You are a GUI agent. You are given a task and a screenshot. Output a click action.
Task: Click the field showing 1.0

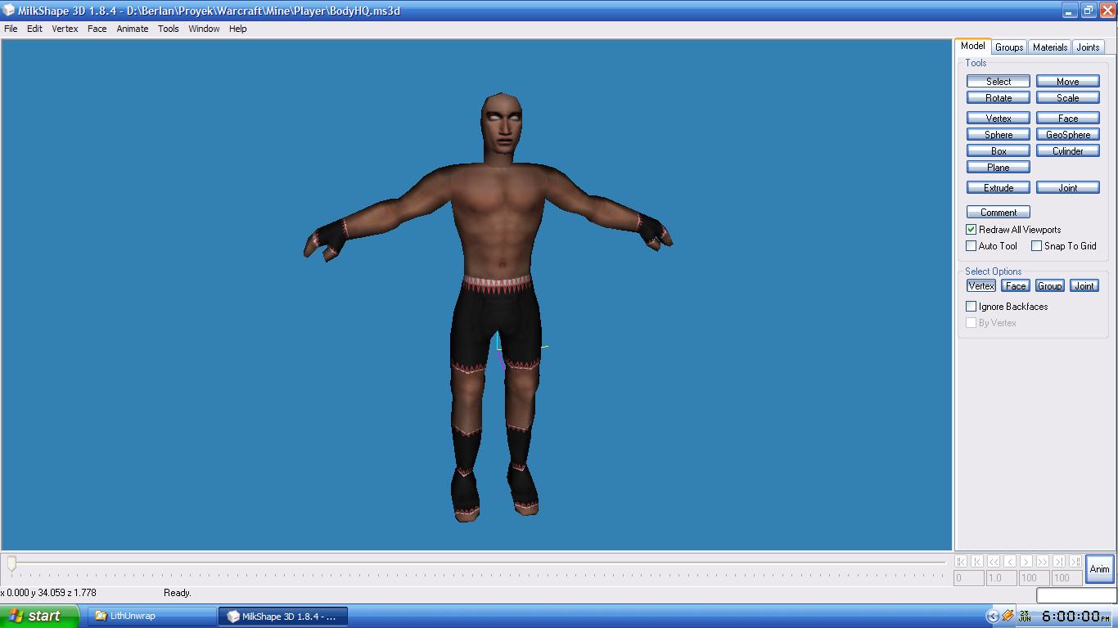tap(1001, 578)
